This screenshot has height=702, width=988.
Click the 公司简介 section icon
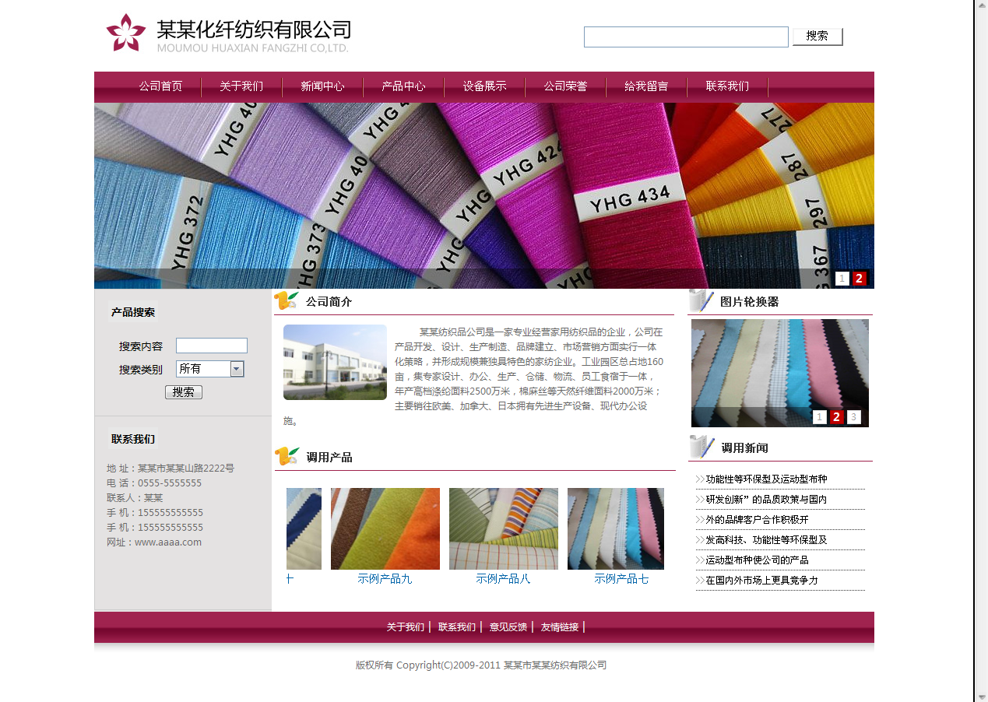287,301
